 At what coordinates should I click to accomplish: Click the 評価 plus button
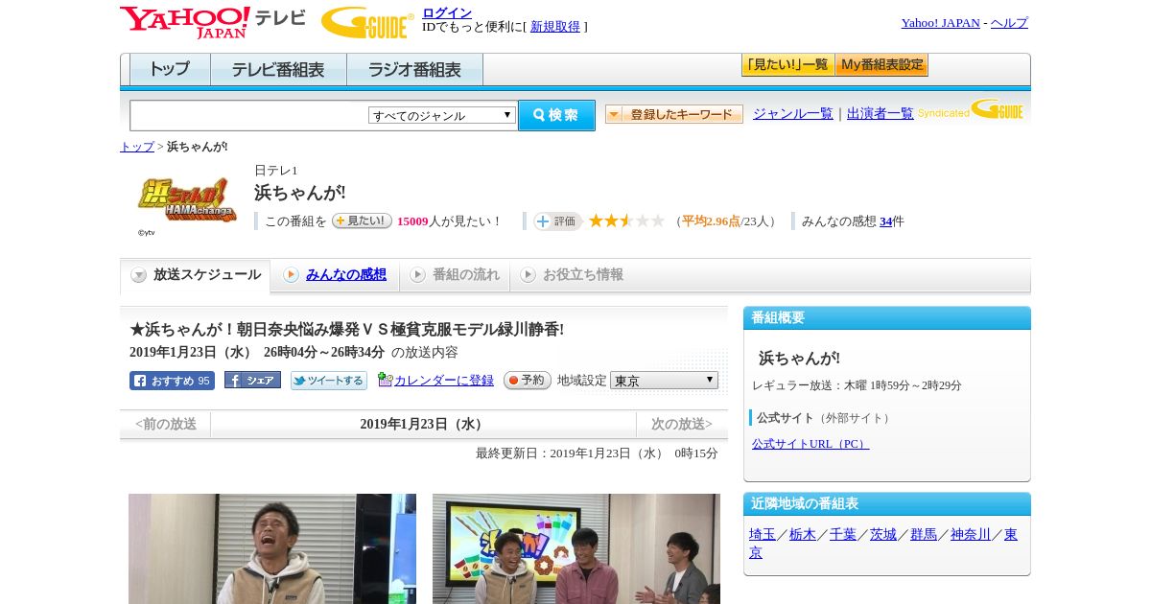(557, 221)
